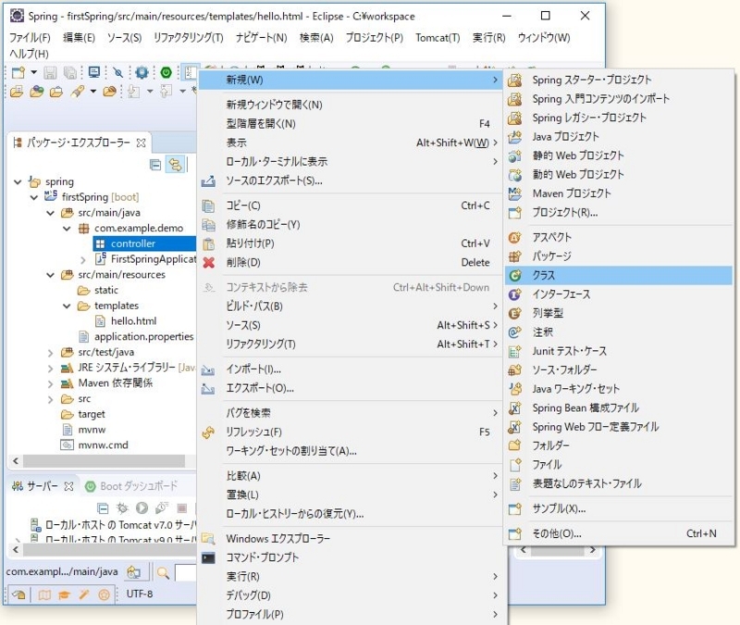Click サンプル(X)... in New submenu
The image size is (740, 625).
[x=618, y=508]
